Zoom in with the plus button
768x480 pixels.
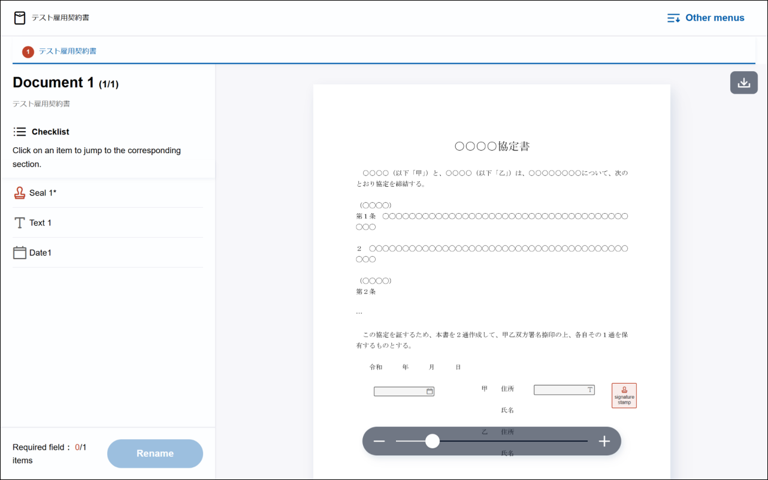point(604,442)
